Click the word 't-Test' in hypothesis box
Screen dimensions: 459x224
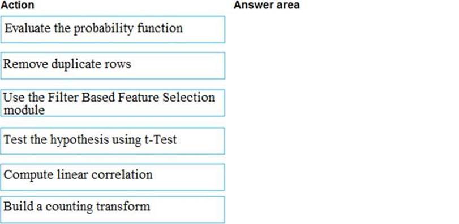[x=161, y=139]
